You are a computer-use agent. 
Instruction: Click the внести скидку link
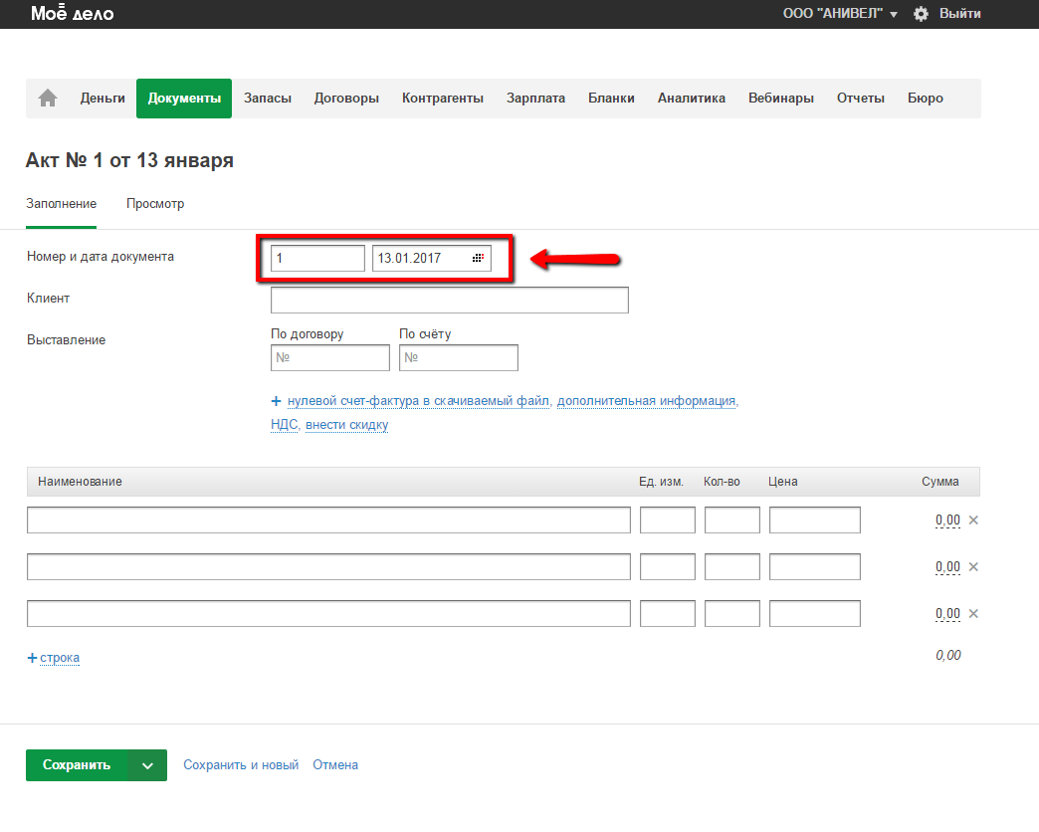tap(346, 425)
